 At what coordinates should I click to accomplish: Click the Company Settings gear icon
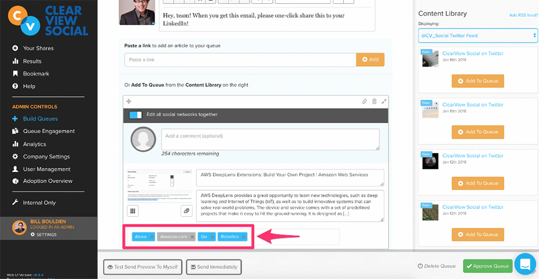(x=15, y=157)
